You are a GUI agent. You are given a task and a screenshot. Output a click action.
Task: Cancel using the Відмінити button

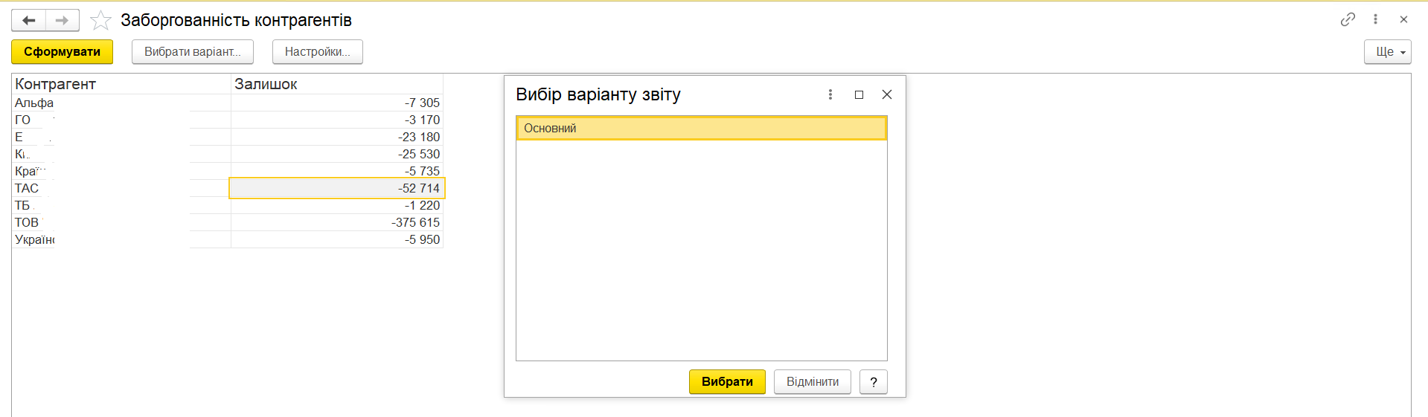(x=812, y=382)
